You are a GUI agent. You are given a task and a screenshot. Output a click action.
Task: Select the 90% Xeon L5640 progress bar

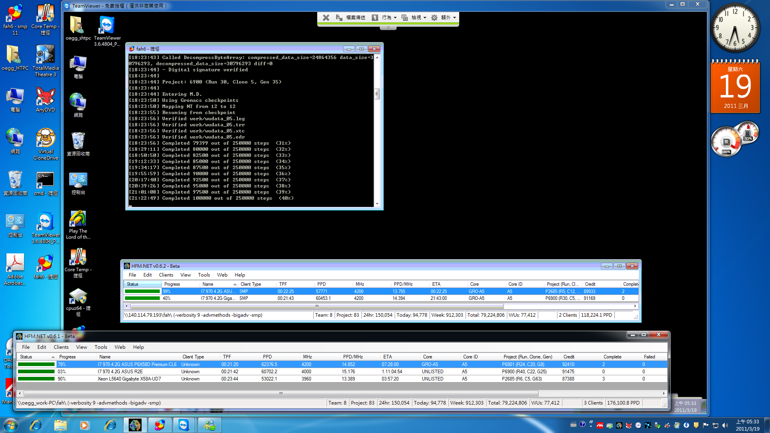click(x=36, y=379)
